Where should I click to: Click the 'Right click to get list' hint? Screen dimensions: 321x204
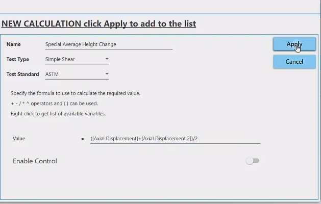(x=58, y=114)
